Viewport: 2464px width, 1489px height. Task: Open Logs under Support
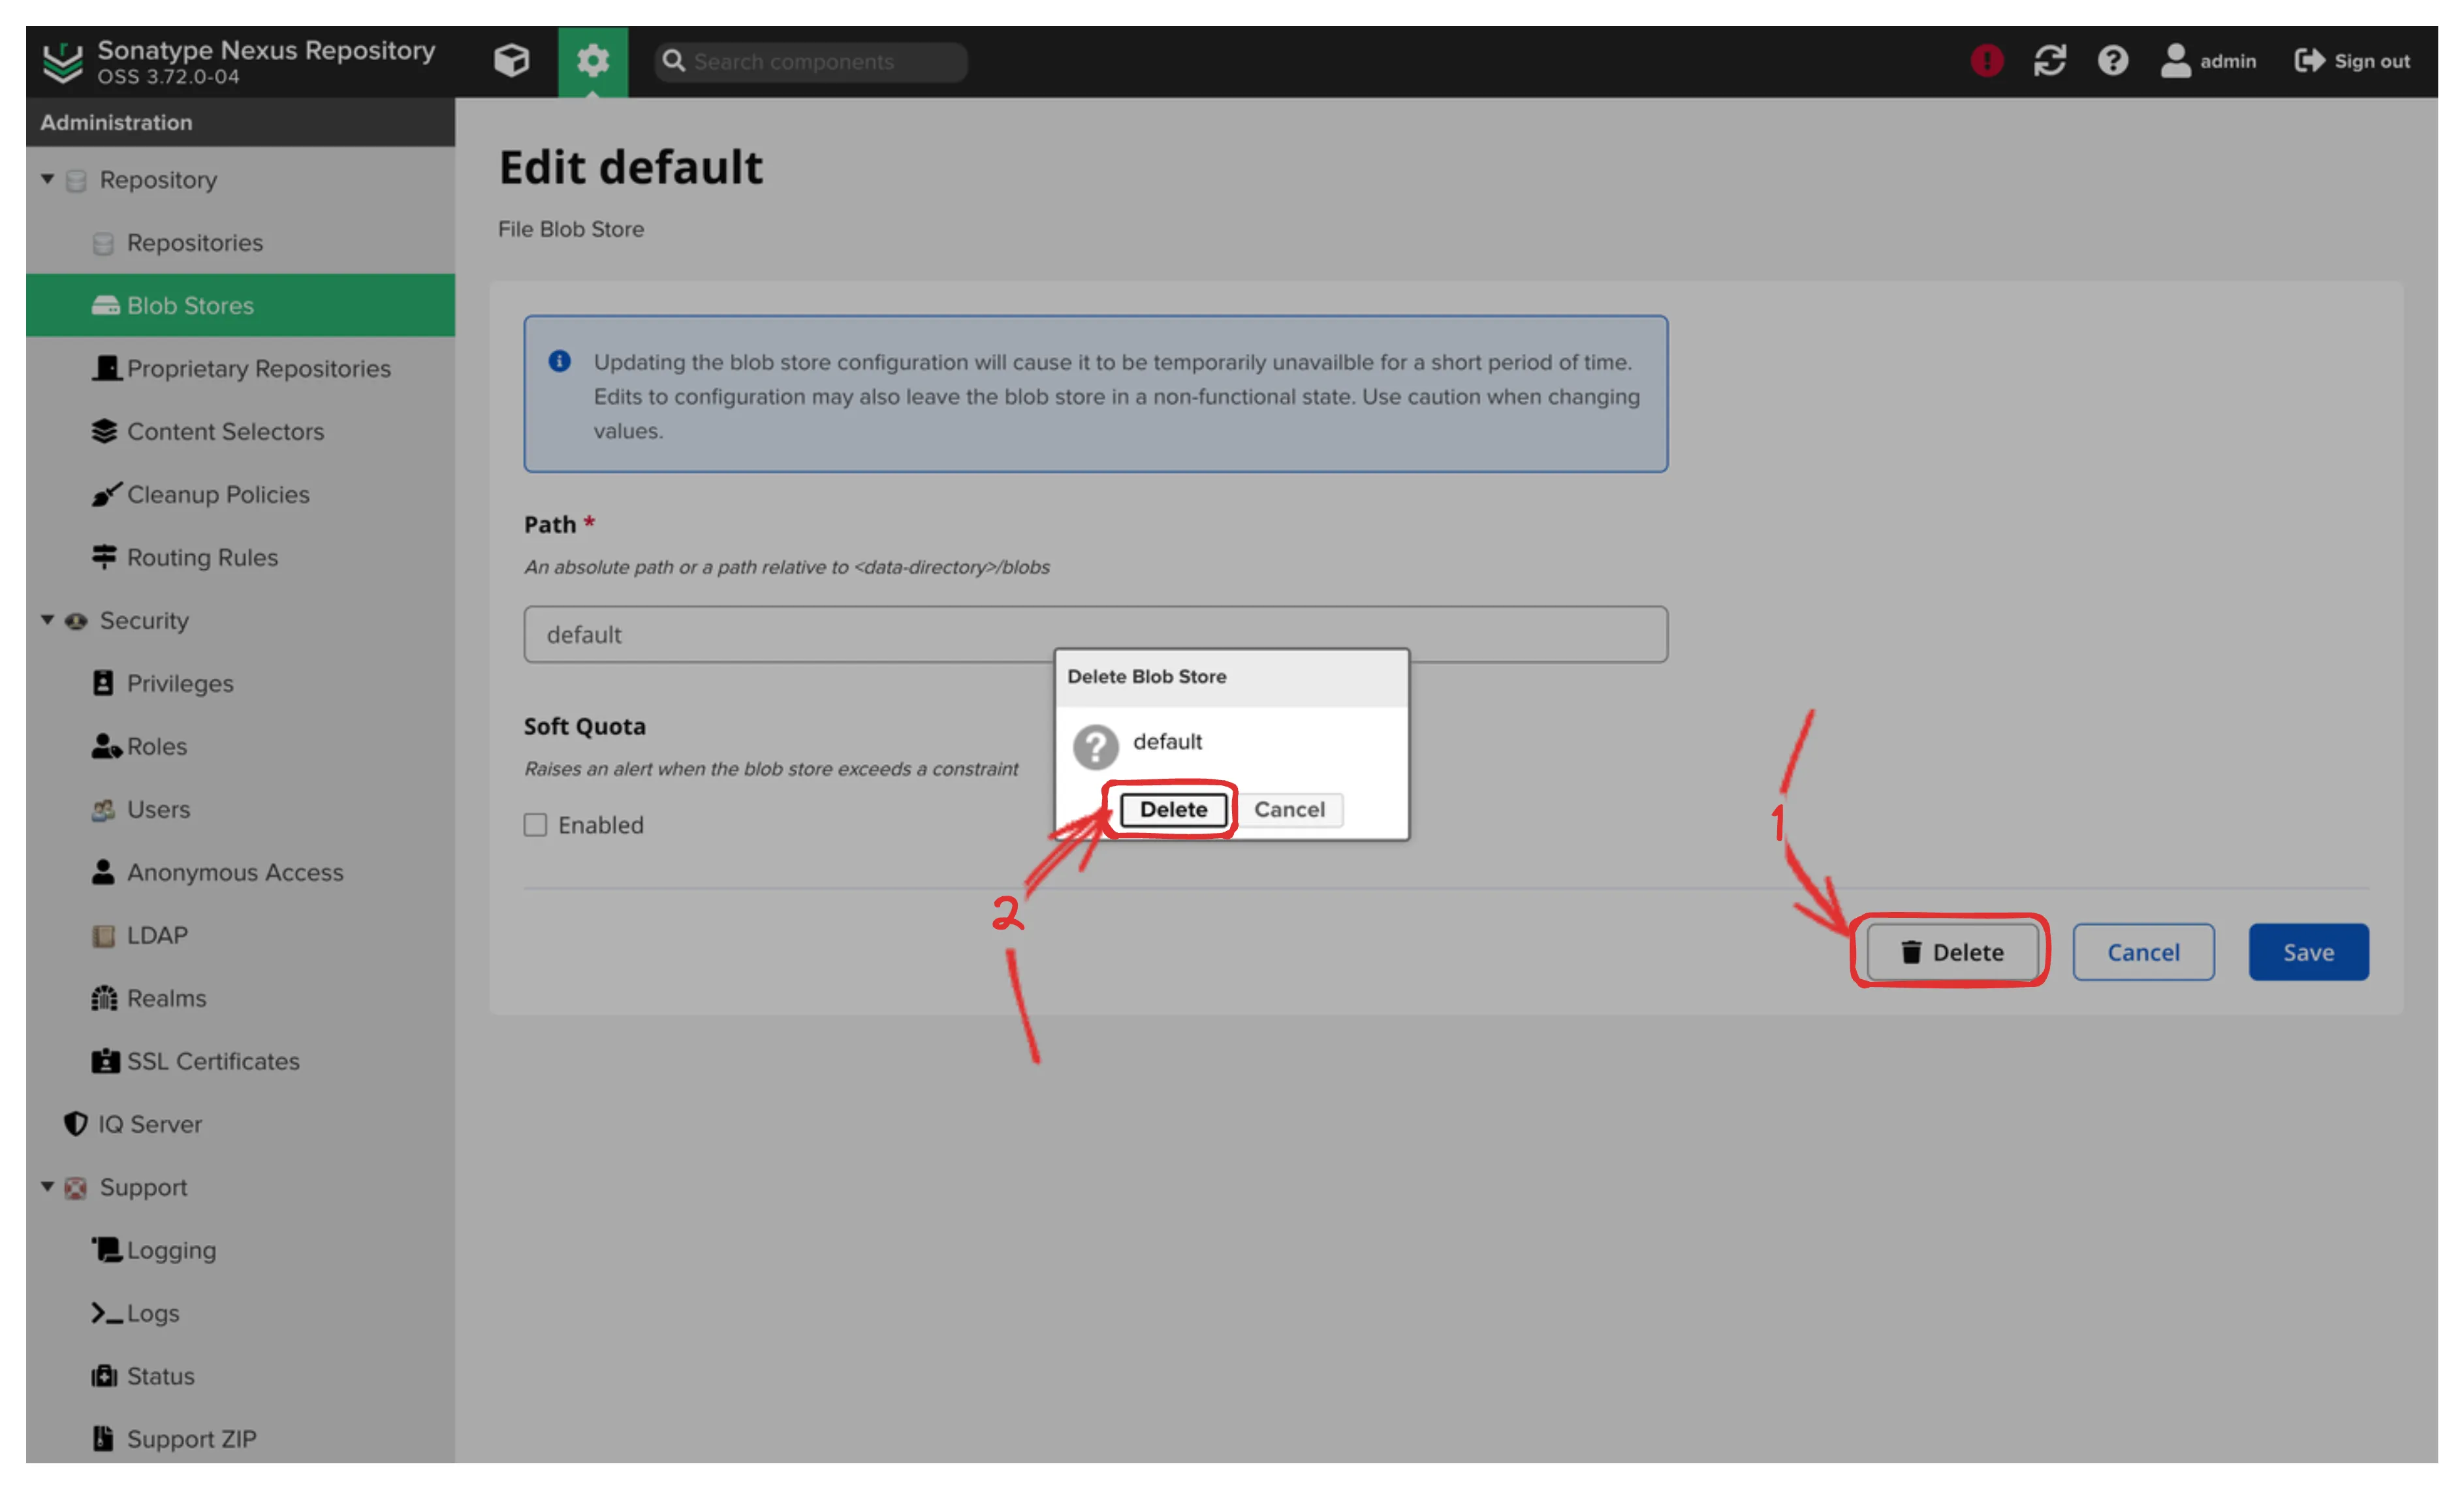(153, 1313)
